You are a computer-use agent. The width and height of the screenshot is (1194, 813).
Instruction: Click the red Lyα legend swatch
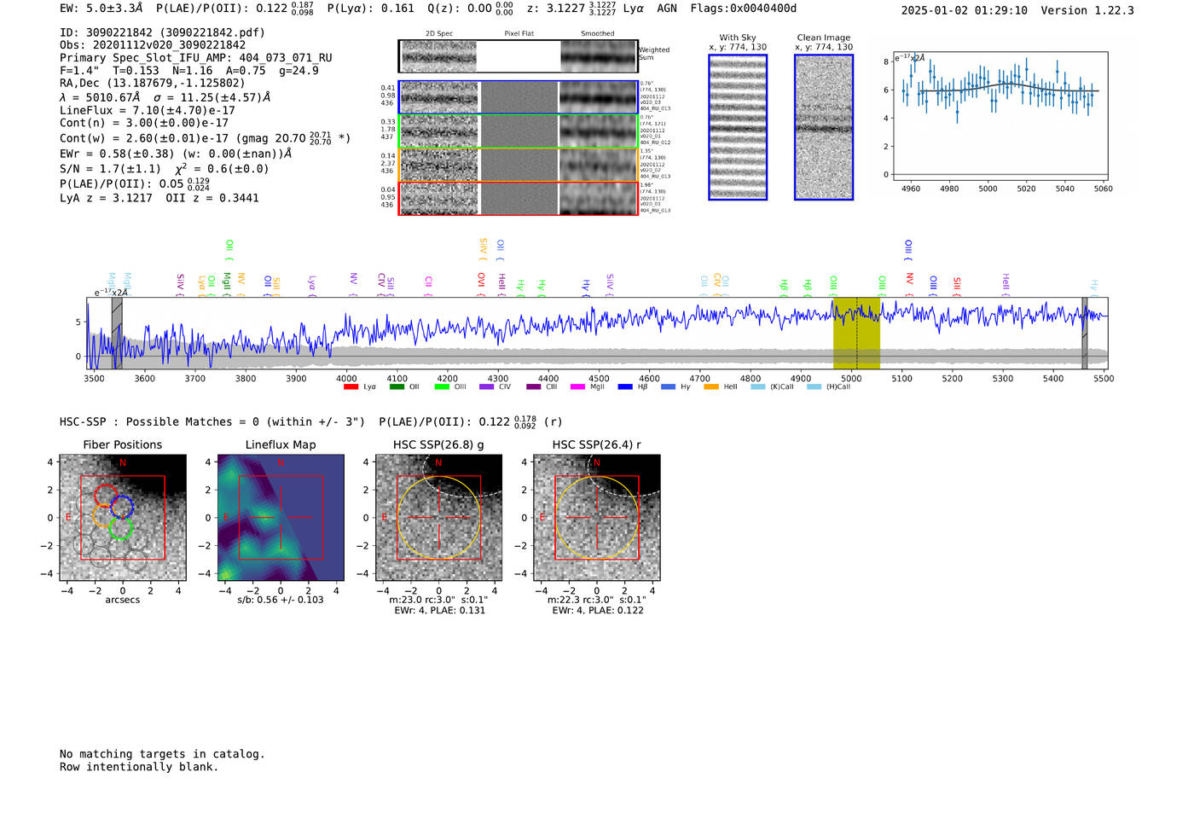tap(351, 387)
